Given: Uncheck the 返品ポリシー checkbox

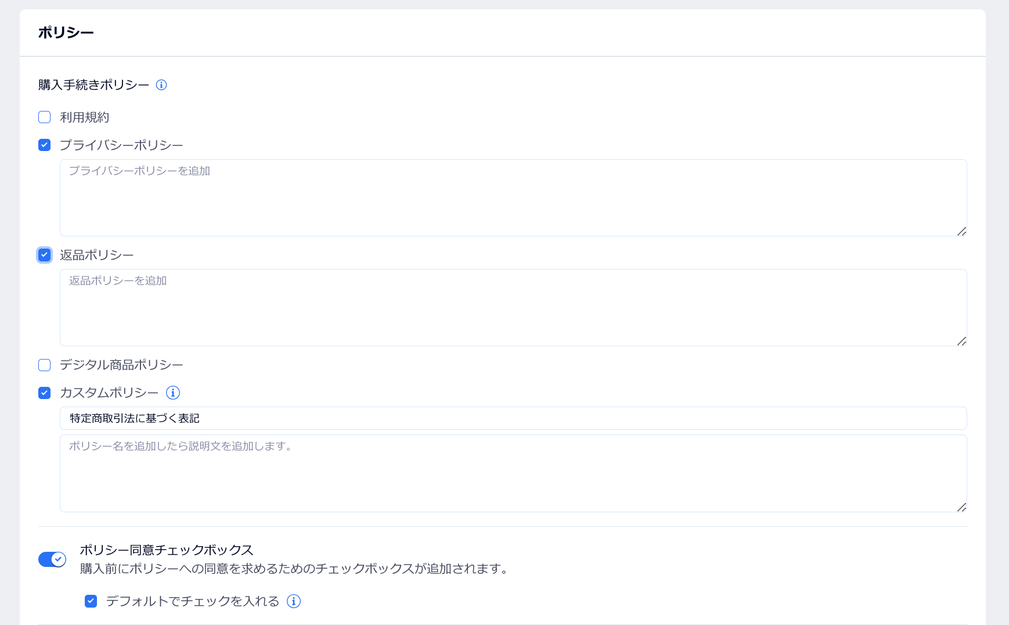Looking at the screenshot, I should point(45,255).
